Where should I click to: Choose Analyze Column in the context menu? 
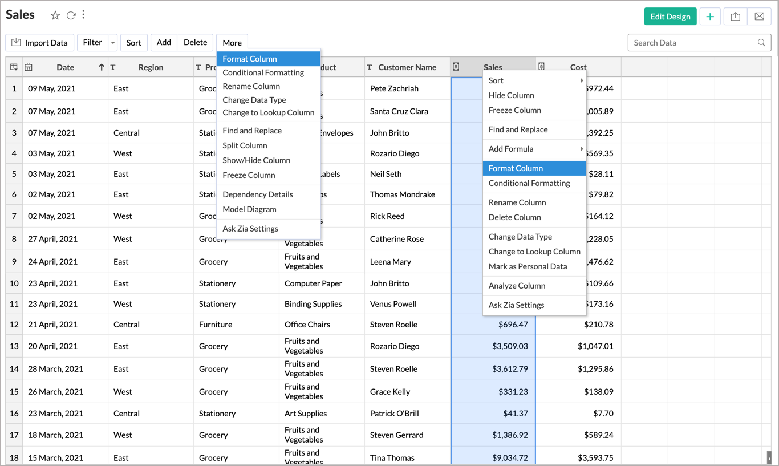(517, 286)
